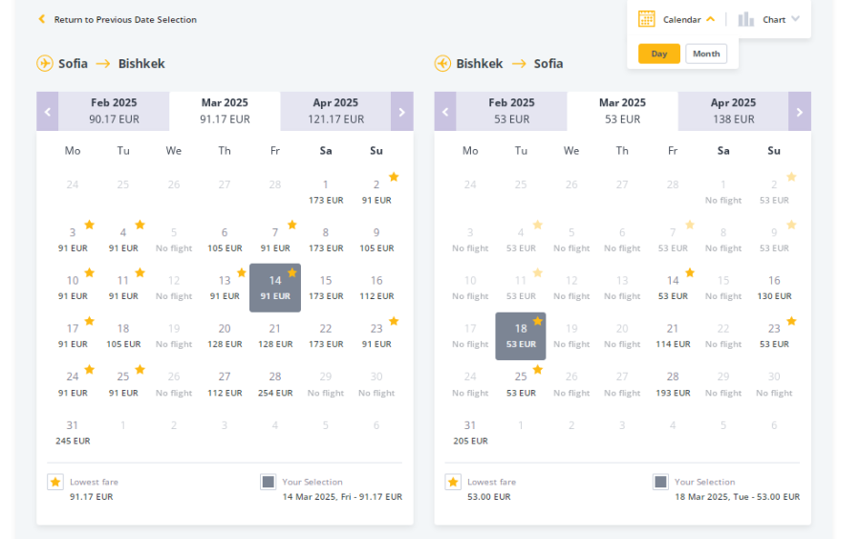Open Feb 2025 90.17 EUR outbound tab
Screen dimensions: 860x539
point(114,111)
